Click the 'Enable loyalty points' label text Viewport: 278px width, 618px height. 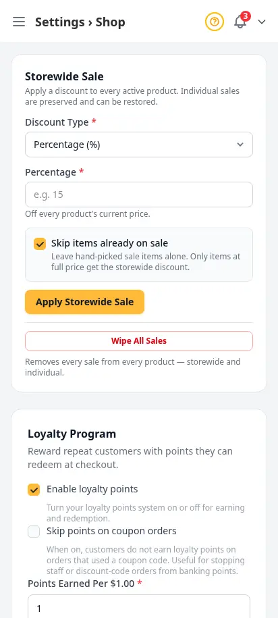point(92,490)
